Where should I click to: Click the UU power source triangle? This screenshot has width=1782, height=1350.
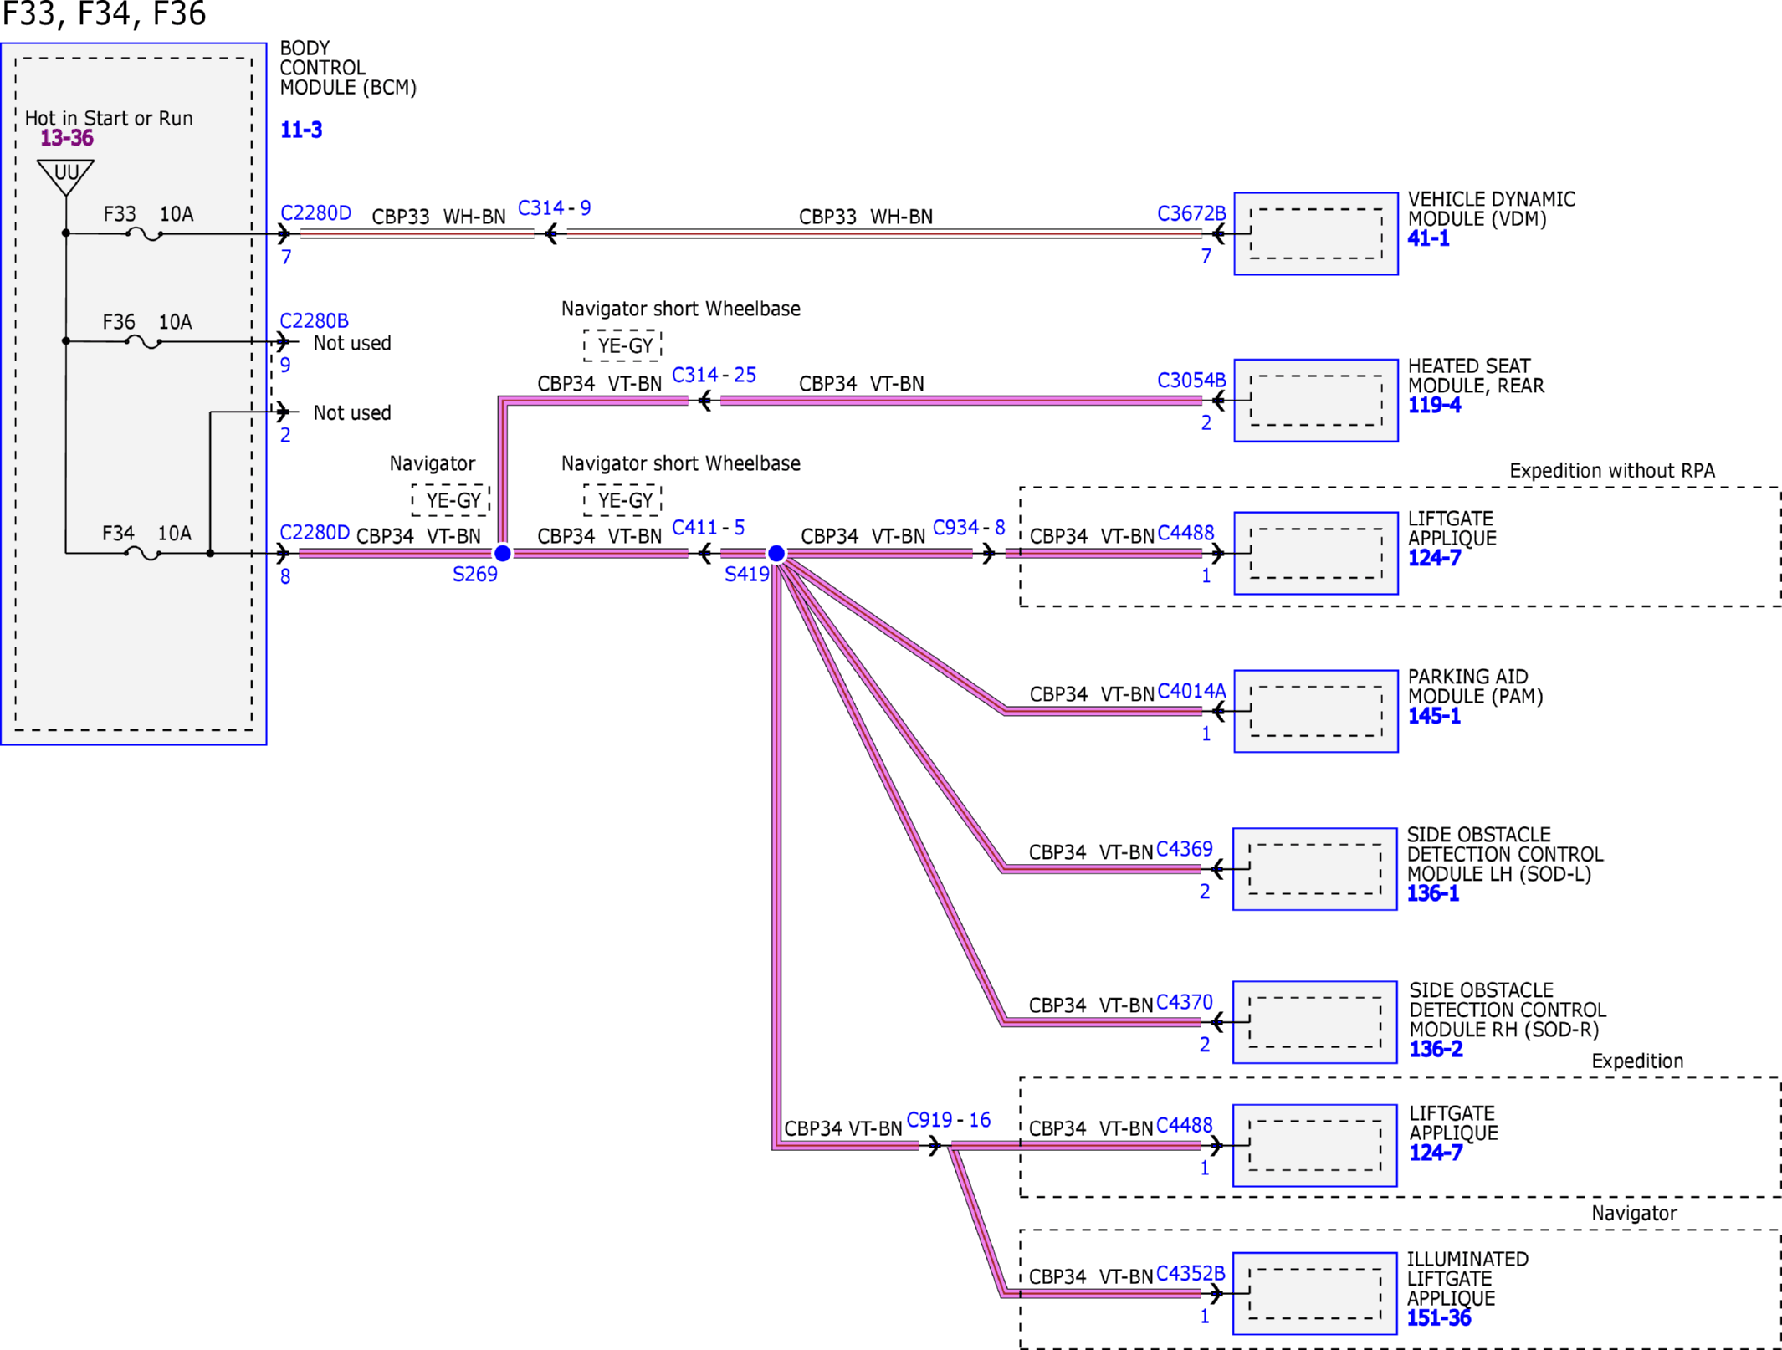66,176
